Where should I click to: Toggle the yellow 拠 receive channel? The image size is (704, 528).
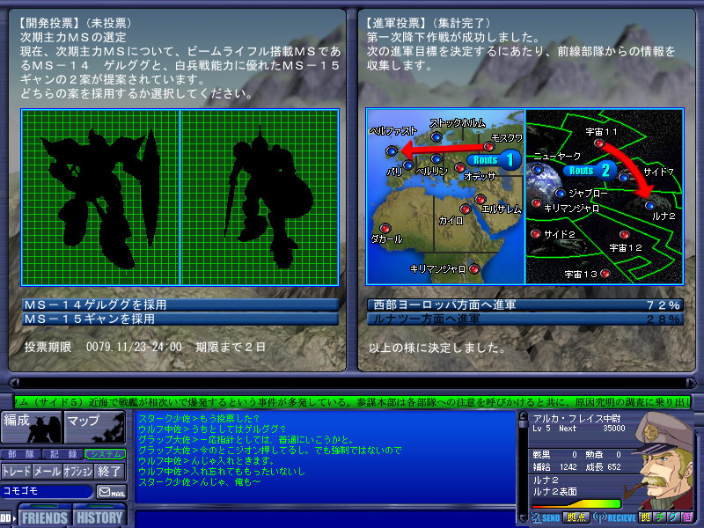click(x=645, y=517)
